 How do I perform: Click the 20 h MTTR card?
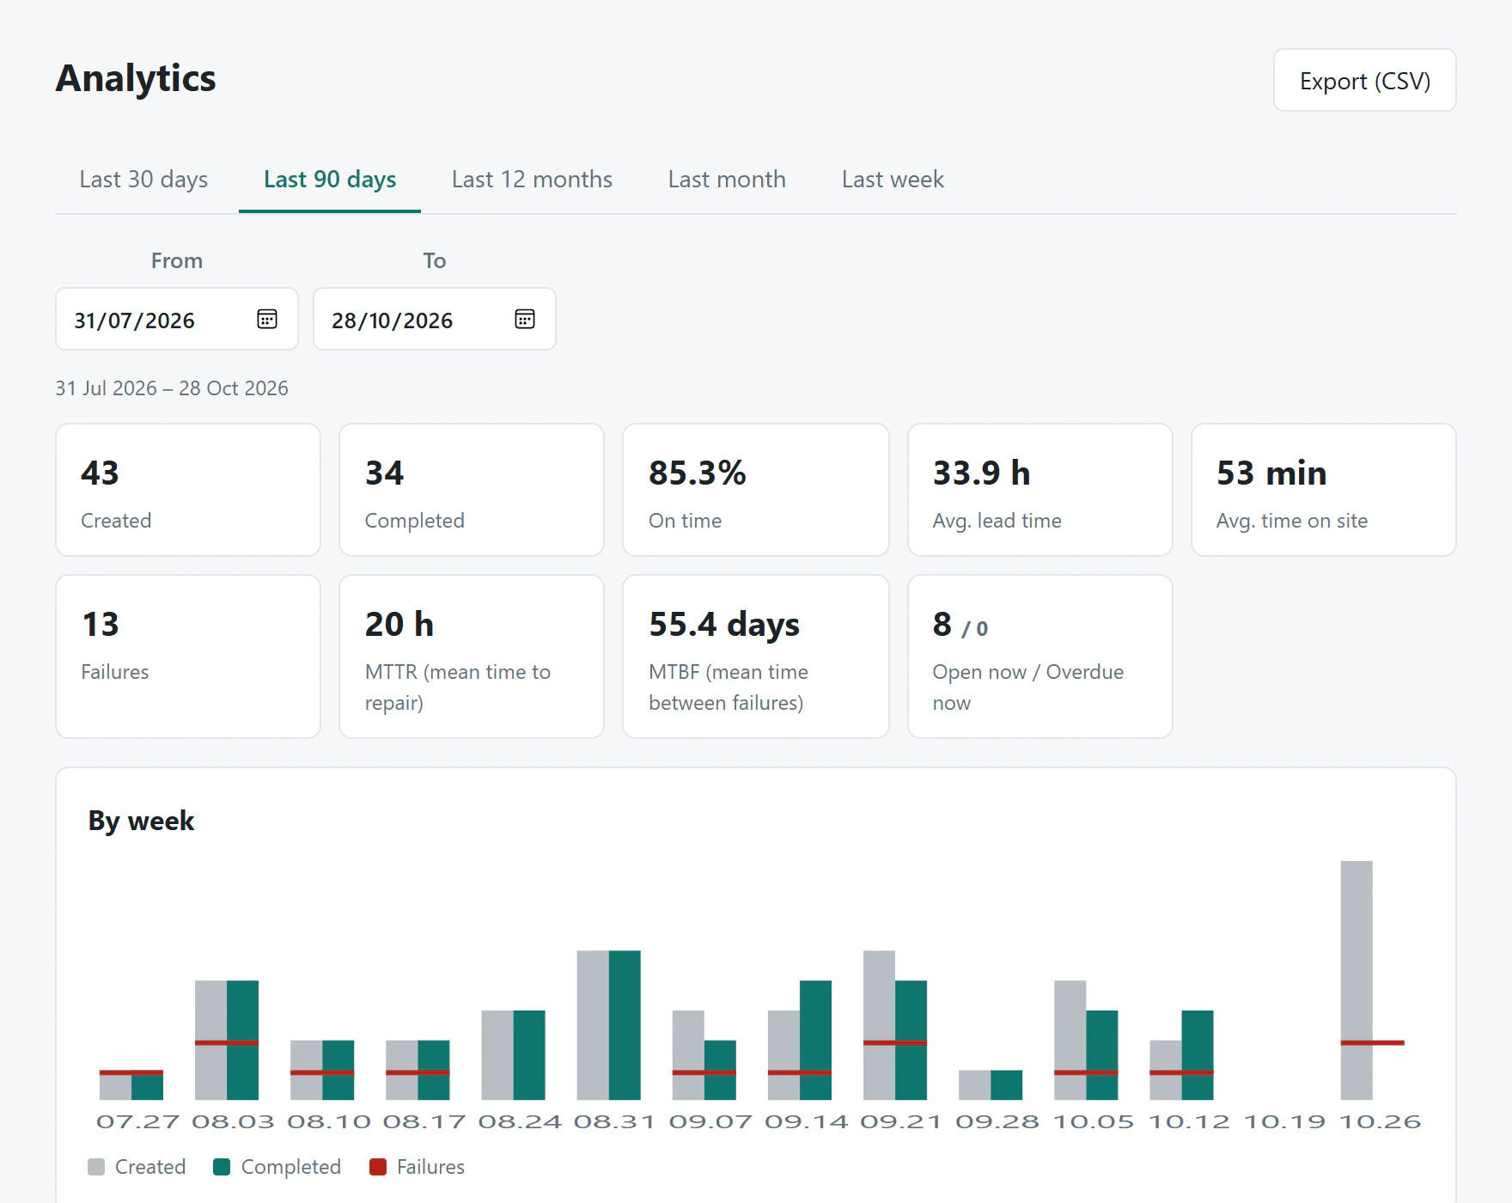pyautogui.click(x=472, y=656)
